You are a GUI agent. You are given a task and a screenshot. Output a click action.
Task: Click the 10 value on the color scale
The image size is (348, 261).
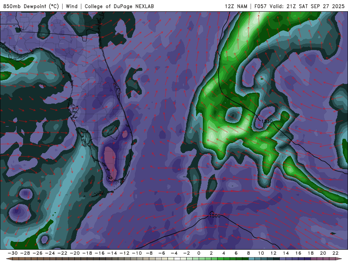click(x=261, y=253)
